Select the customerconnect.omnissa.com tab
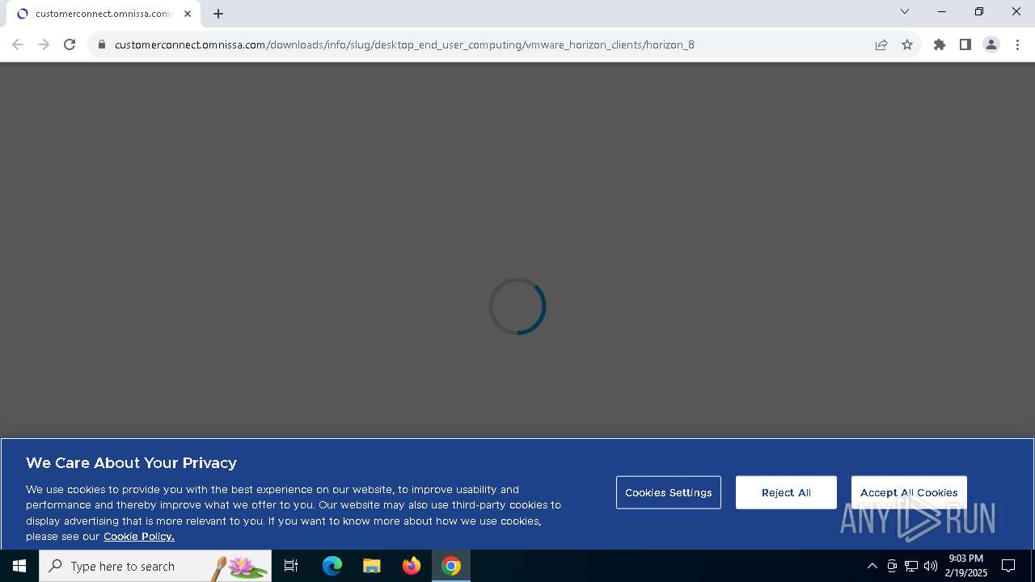1035x582 pixels. 103,14
